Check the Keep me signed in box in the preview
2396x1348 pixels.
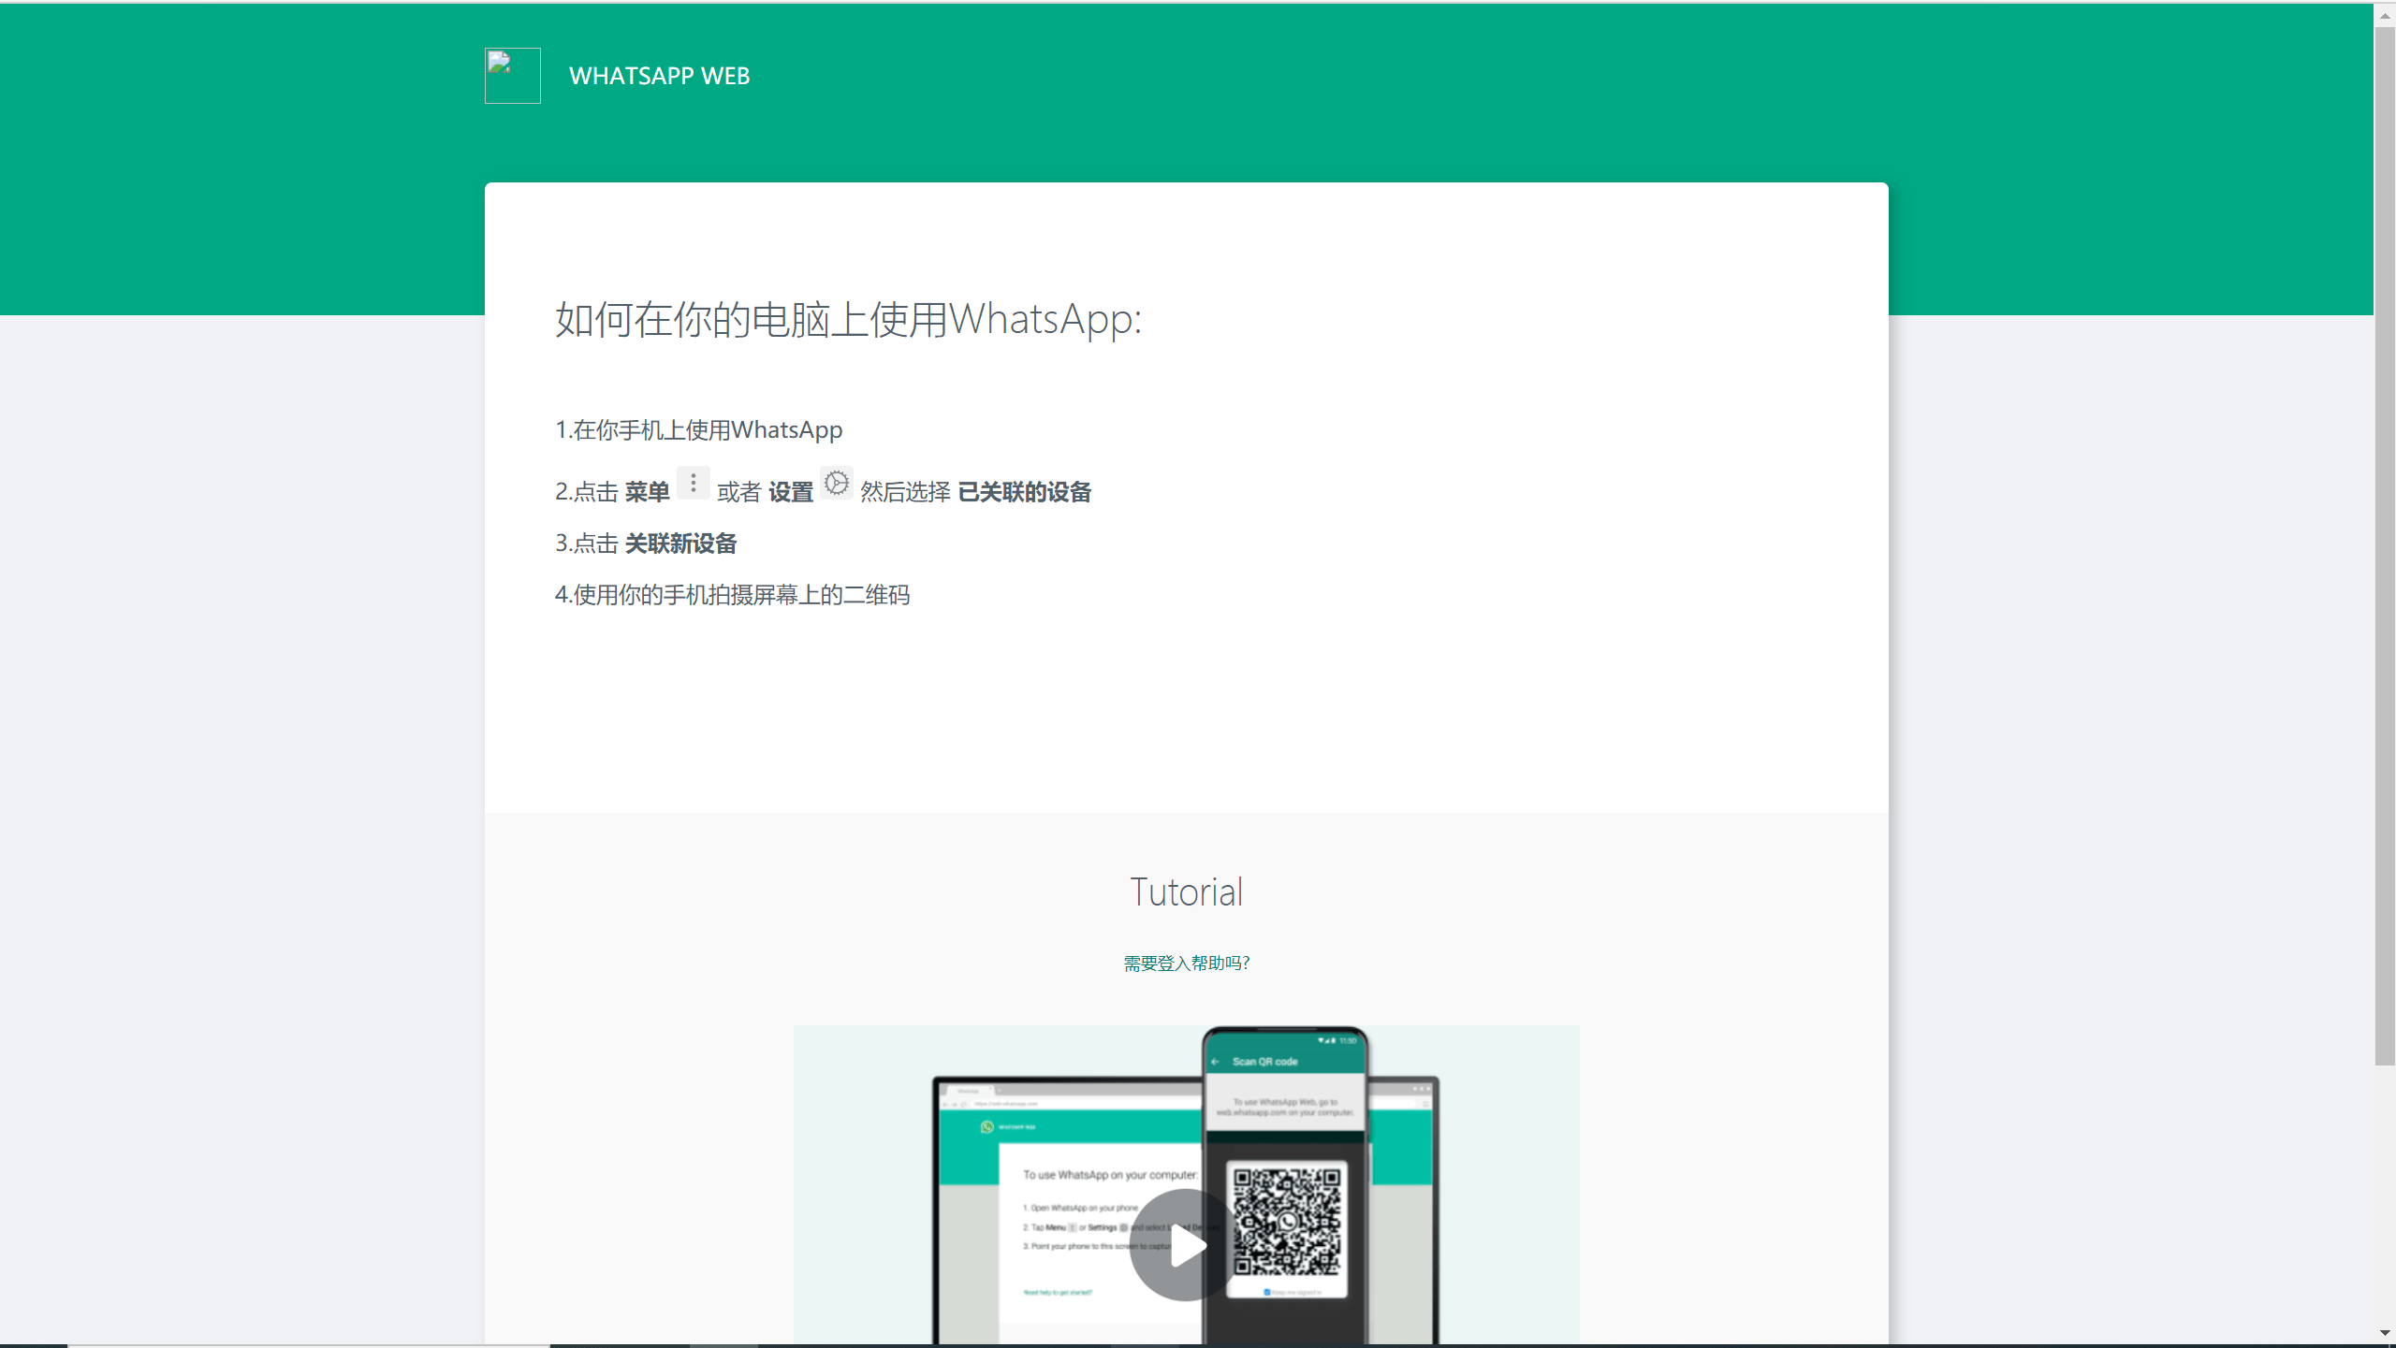point(1267,1293)
